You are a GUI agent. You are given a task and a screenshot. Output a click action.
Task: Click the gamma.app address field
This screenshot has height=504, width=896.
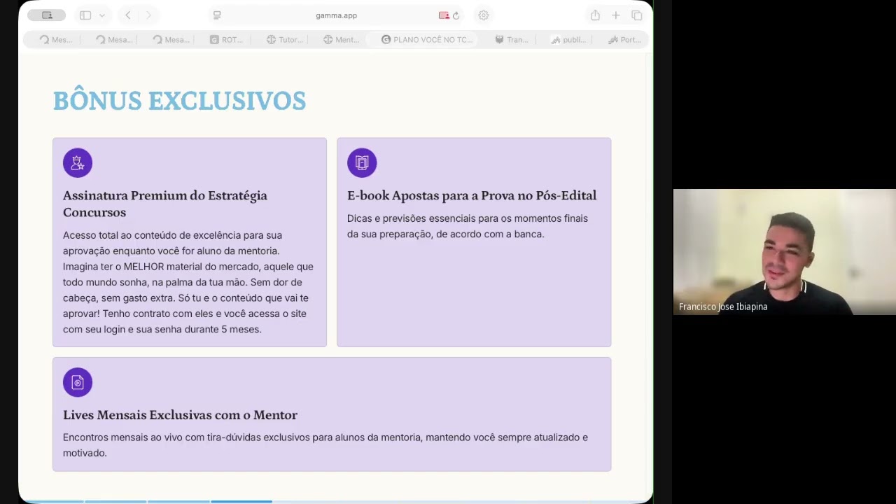click(x=336, y=15)
